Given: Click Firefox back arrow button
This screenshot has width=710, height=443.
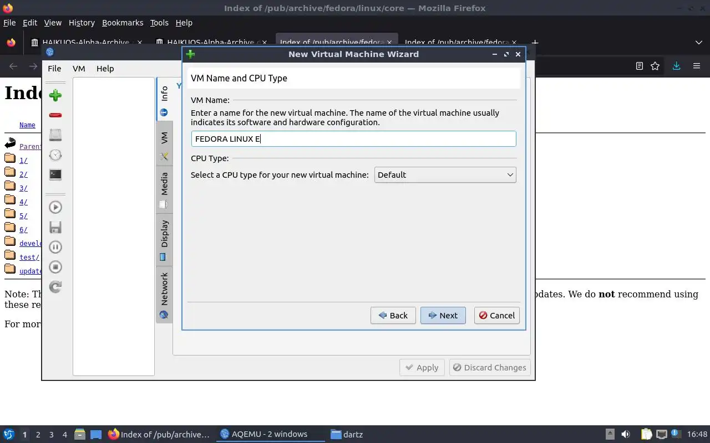Looking at the screenshot, I should 13,66.
